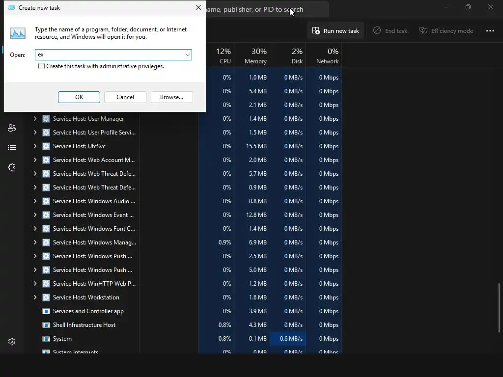Click gear icon of Service Host: User Manager
Viewport: 503px width, 377px height.
[46, 119]
